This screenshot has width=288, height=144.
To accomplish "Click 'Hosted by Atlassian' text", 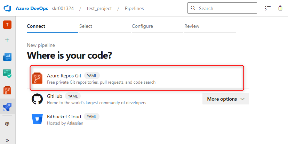I will coord(65,123).
